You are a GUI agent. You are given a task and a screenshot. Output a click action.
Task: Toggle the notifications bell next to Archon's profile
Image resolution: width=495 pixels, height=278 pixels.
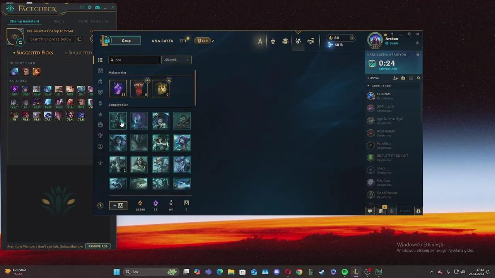[417, 42]
